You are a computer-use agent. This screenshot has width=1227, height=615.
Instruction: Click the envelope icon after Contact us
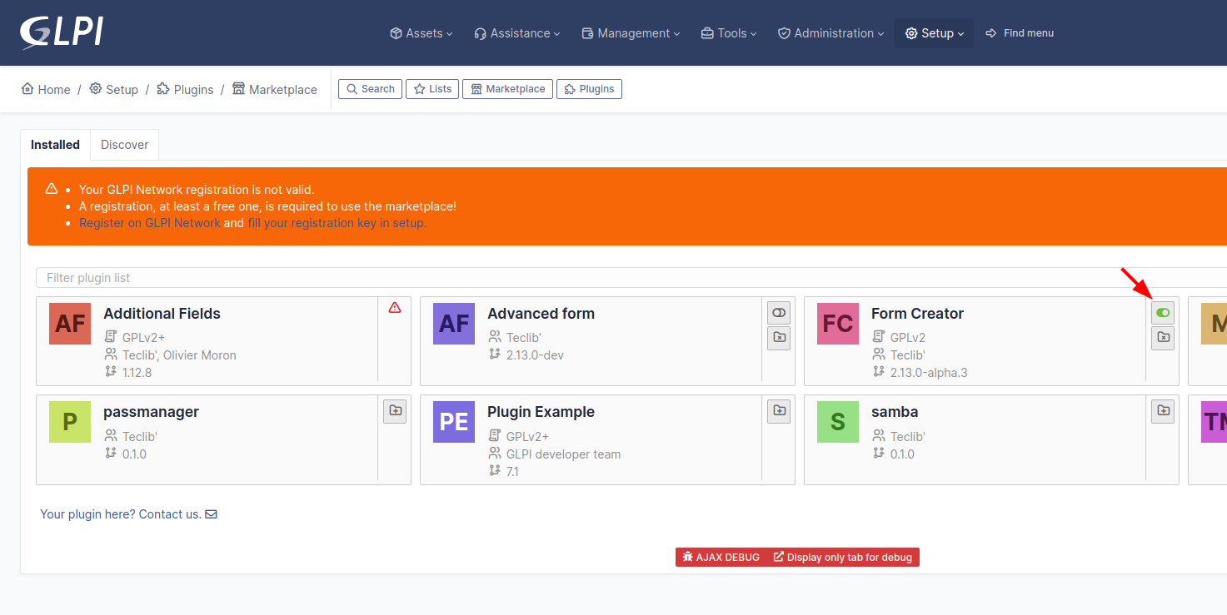(x=211, y=513)
